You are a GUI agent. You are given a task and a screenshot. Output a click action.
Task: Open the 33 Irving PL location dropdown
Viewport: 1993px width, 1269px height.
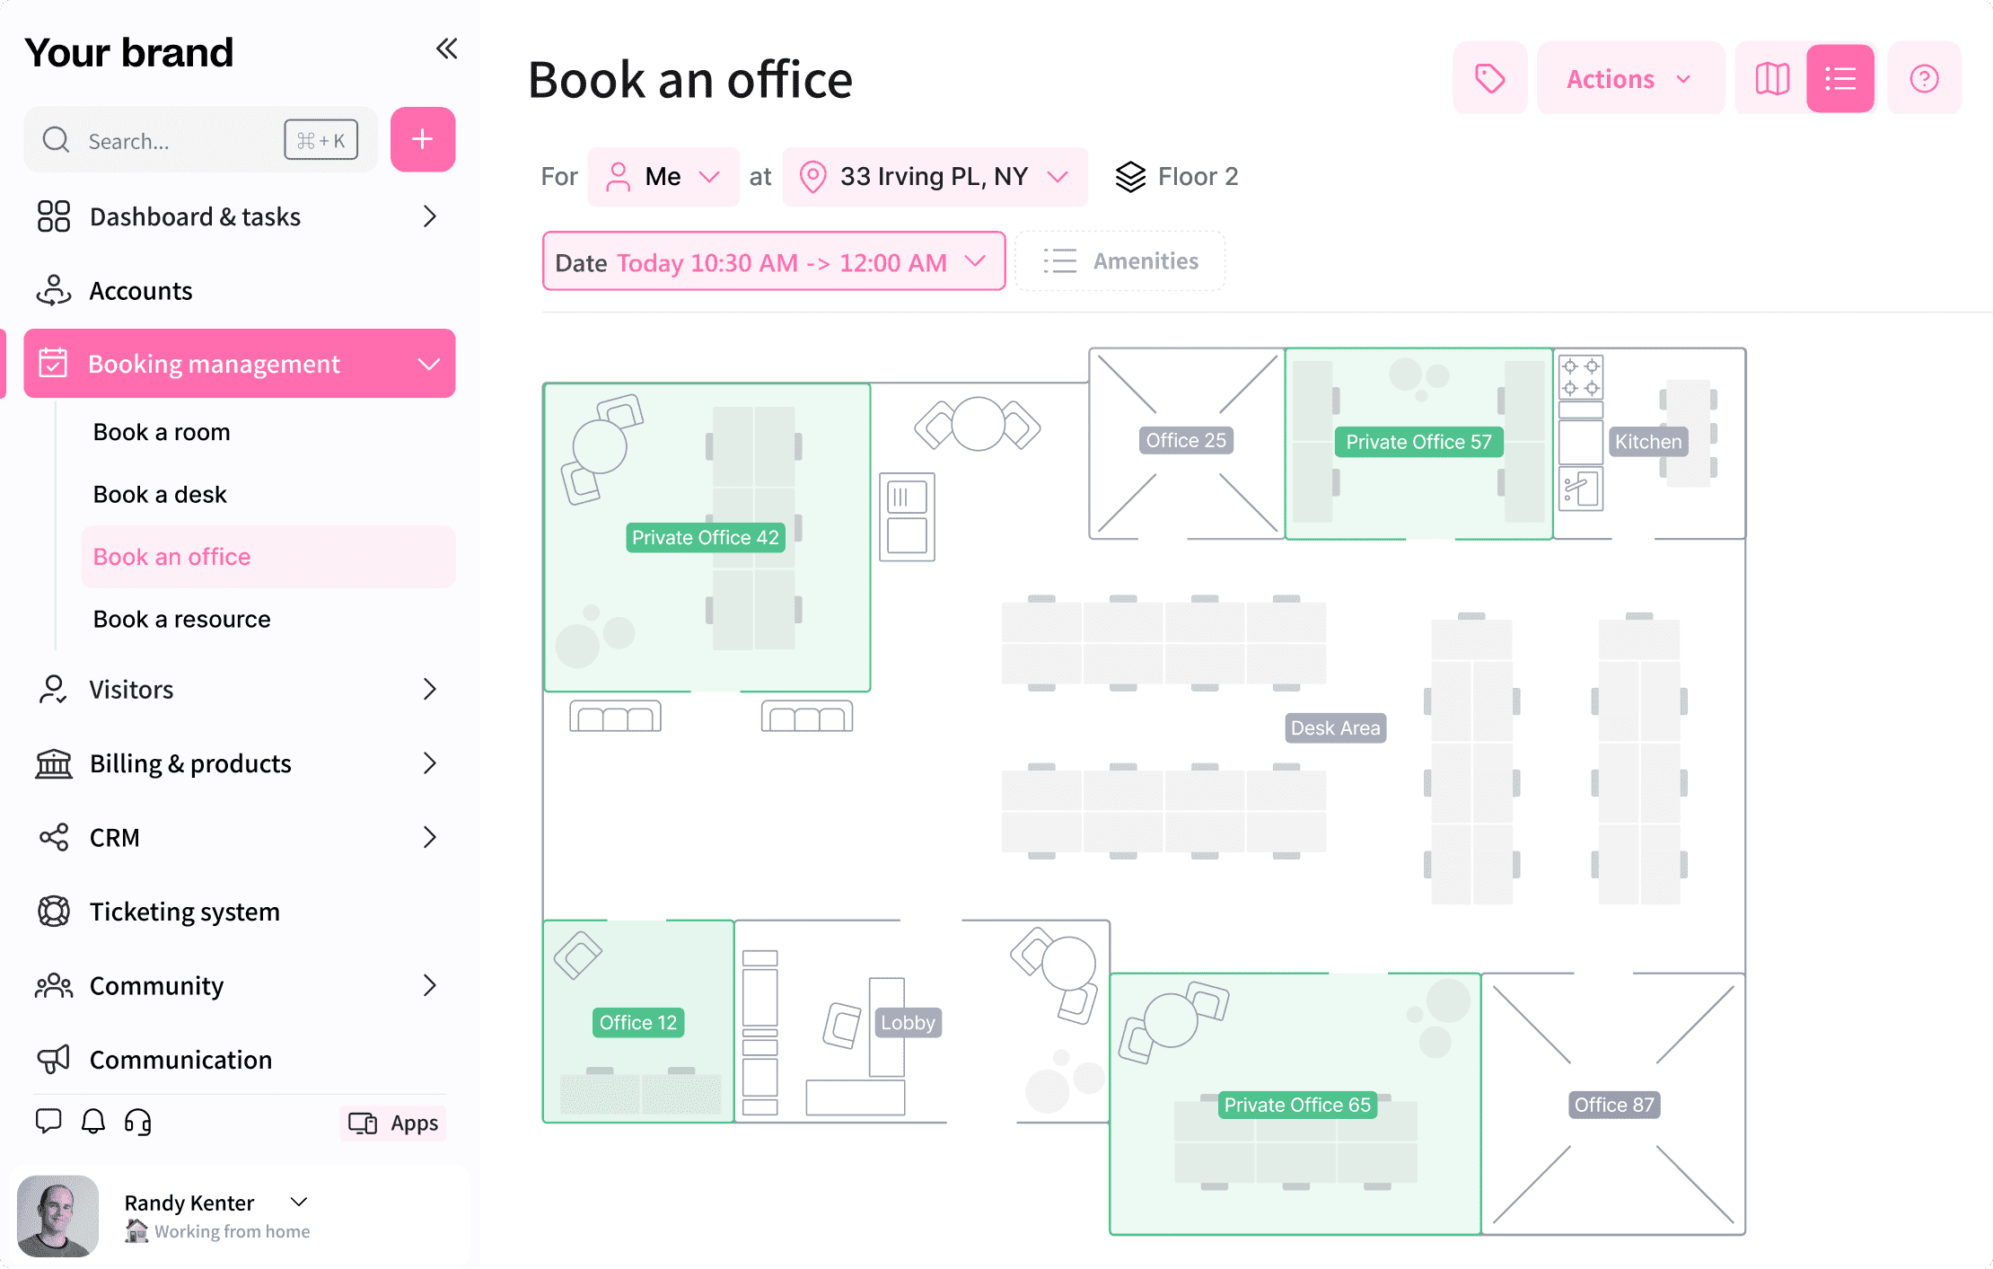coord(934,176)
